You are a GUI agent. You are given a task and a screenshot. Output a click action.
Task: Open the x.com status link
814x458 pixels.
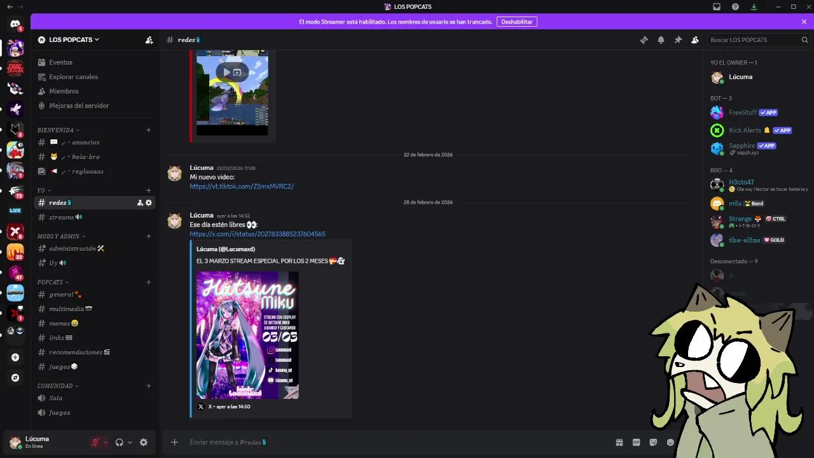pyautogui.click(x=258, y=234)
